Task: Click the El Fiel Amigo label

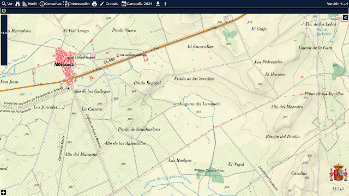Action: pyautogui.click(x=76, y=30)
